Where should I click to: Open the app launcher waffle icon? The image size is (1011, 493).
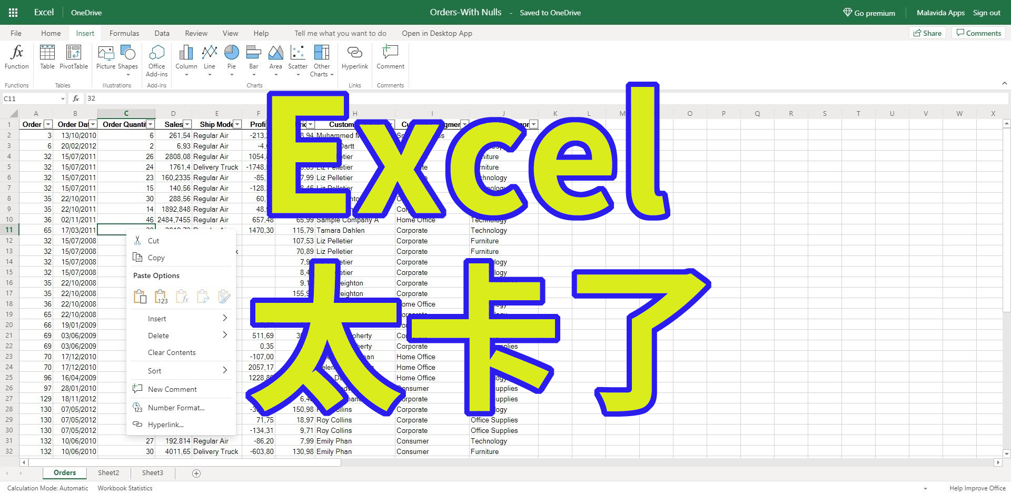(x=13, y=13)
